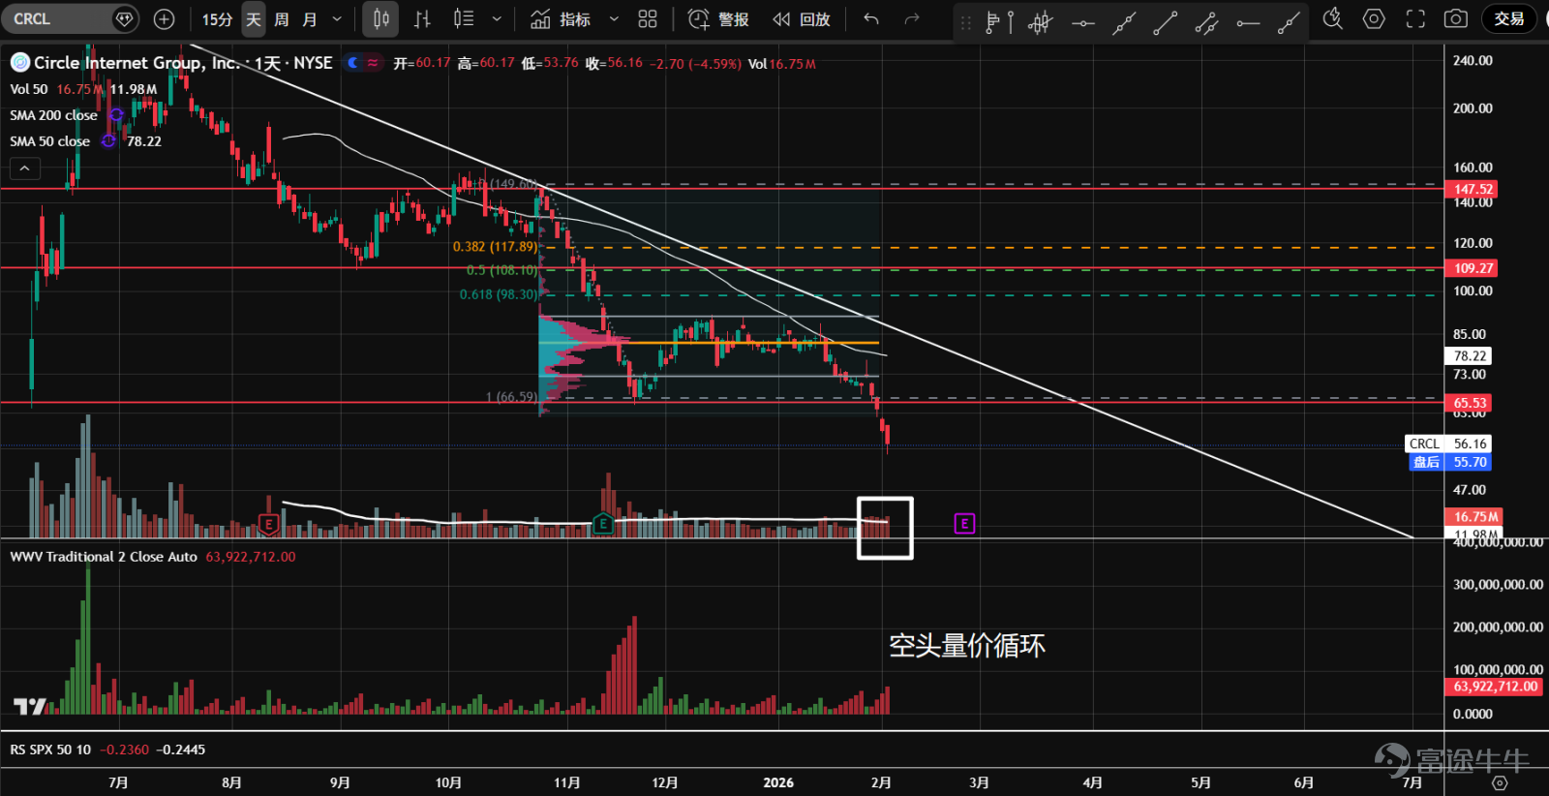Select the WWV Traditional 2 Close Auto legend
Screen dimensions: 1549x796
[104, 557]
